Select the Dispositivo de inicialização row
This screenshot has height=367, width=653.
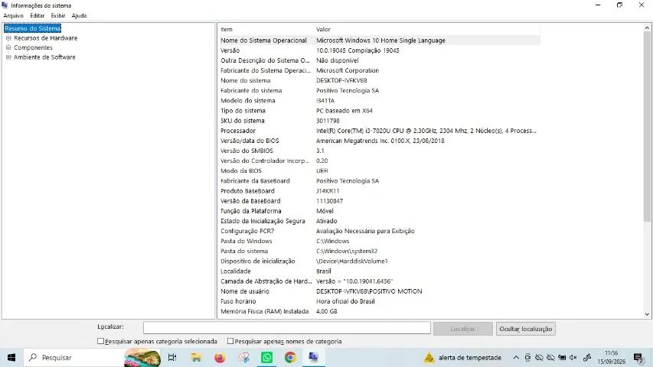pyautogui.click(x=379, y=261)
